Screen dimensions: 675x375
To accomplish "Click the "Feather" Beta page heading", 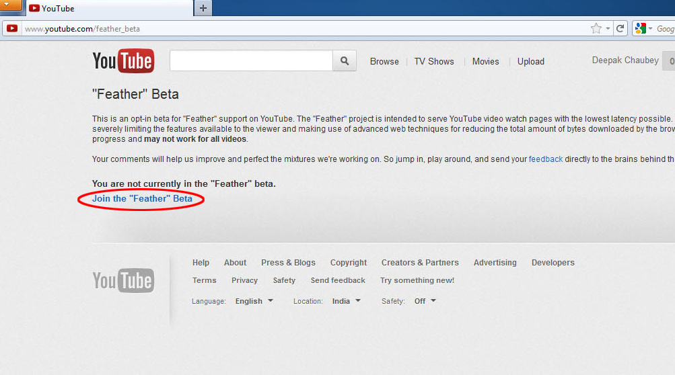I will point(135,94).
